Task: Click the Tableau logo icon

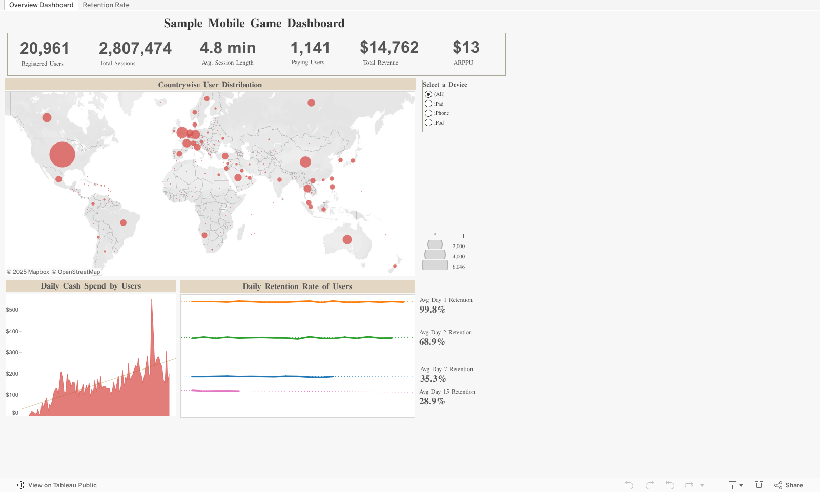Action: [x=21, y=485]
